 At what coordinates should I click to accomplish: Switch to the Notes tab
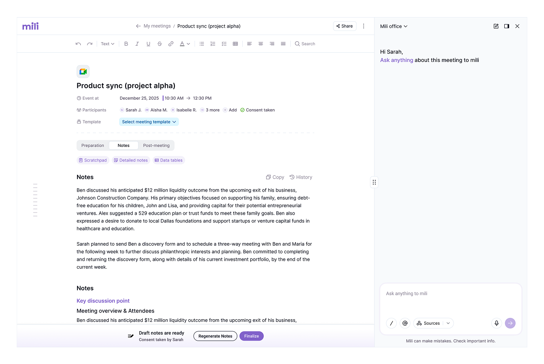click(123, 146)
